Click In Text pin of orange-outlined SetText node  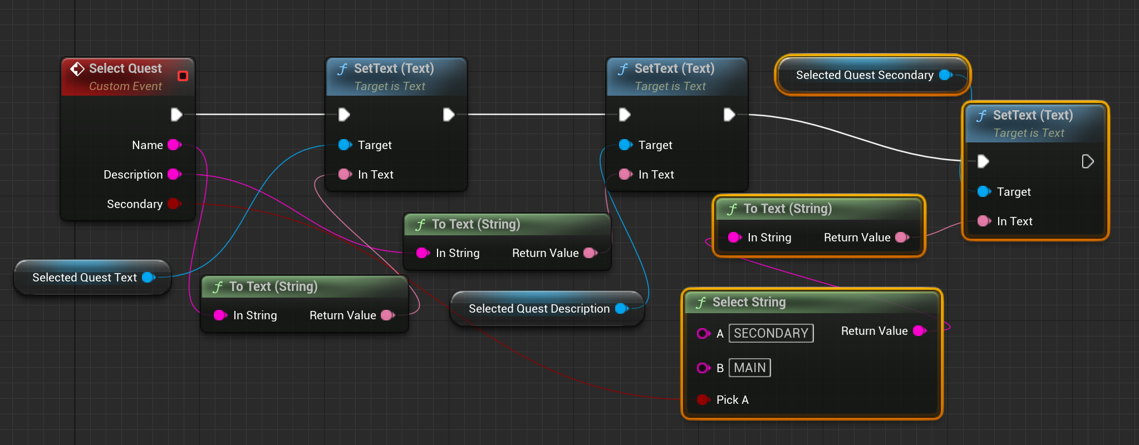(984, 221)
